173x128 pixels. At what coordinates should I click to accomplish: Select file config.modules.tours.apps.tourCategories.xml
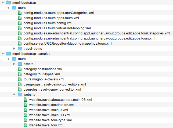[59, 13]
